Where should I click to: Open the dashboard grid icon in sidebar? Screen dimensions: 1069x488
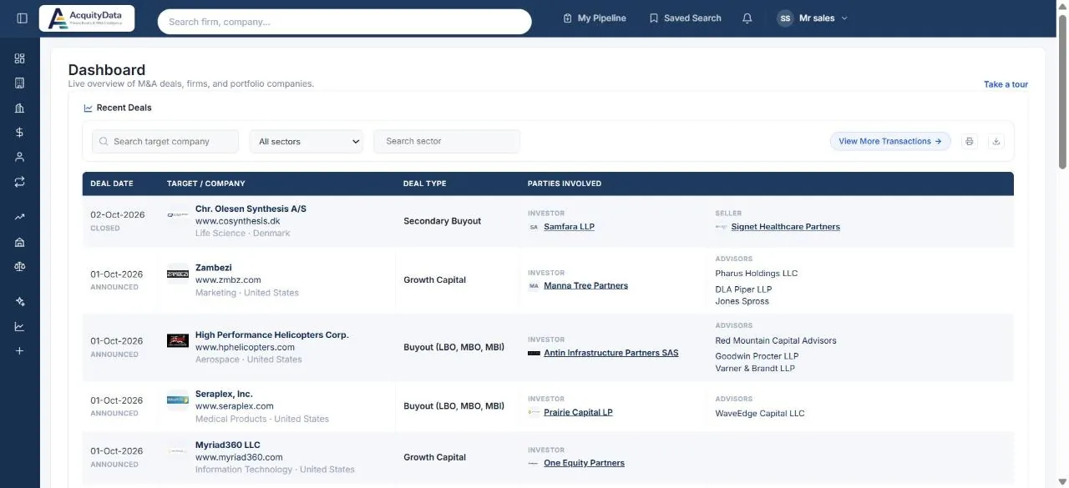(20, 58)
